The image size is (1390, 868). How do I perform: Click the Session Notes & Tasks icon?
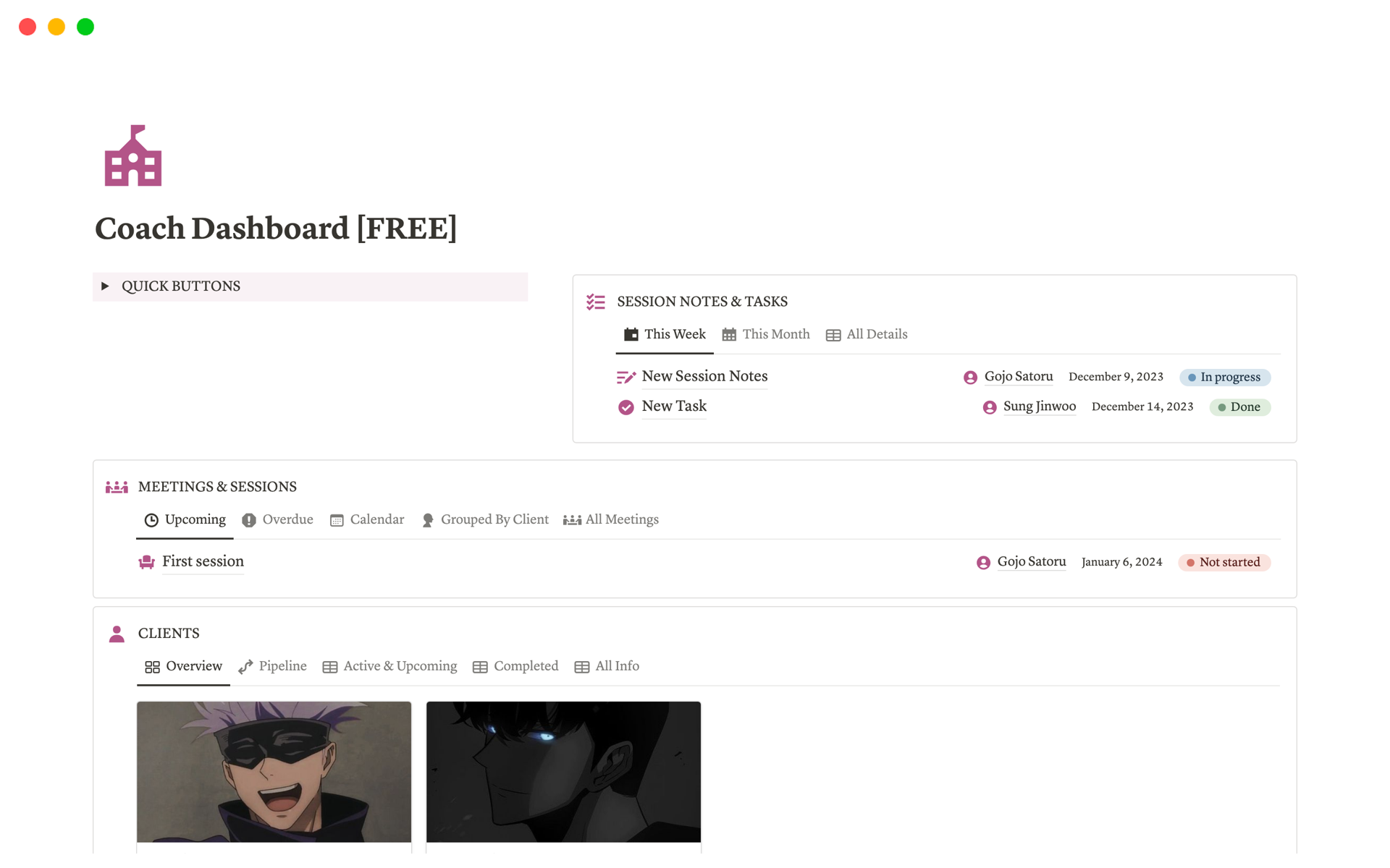click(597, 301)
